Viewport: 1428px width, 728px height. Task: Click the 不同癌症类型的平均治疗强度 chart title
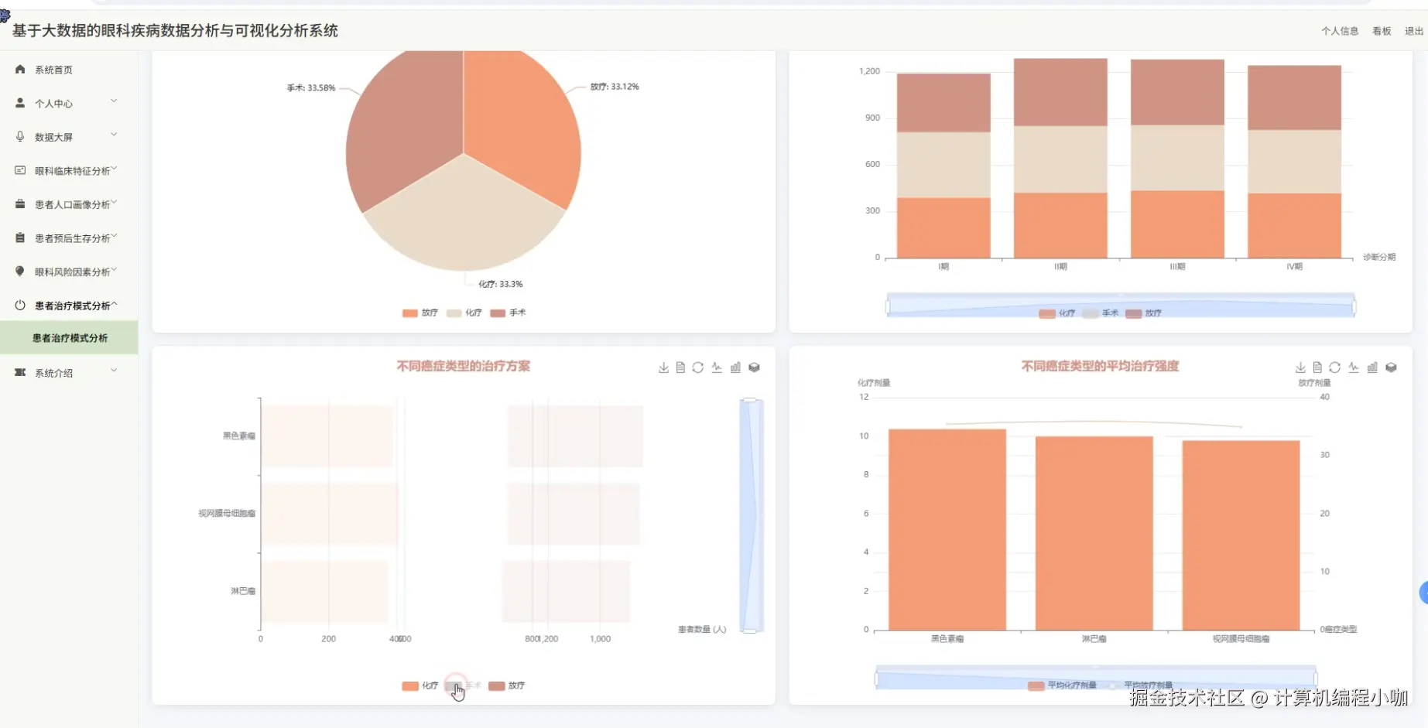click(1100, 367)
